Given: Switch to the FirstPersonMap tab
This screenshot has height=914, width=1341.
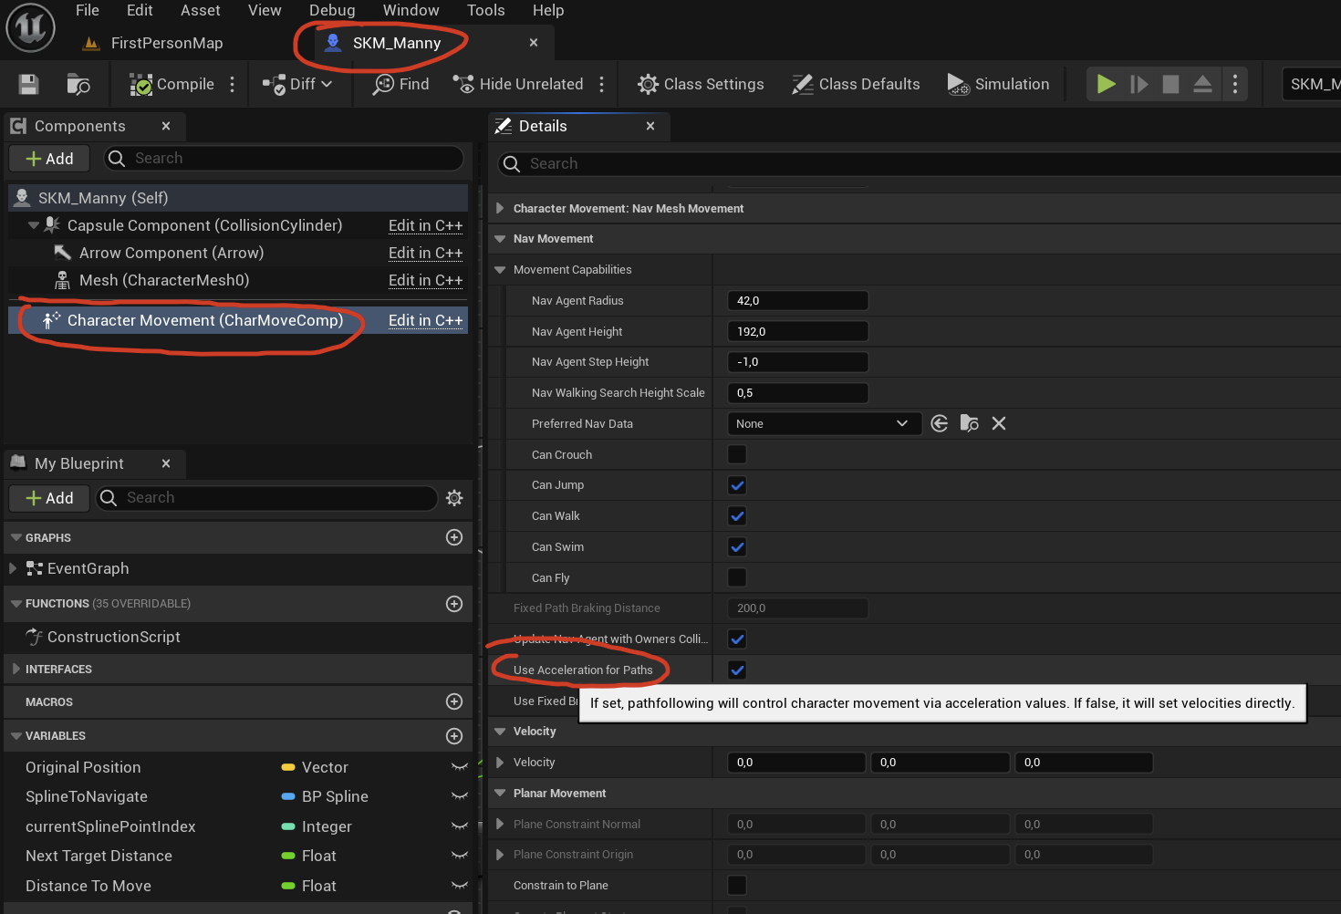Looking at the screenshot, I should [166, 43].
